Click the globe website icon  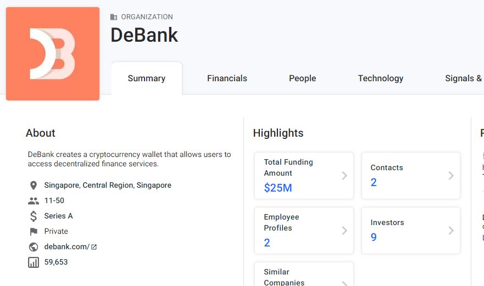click(34, 247)
